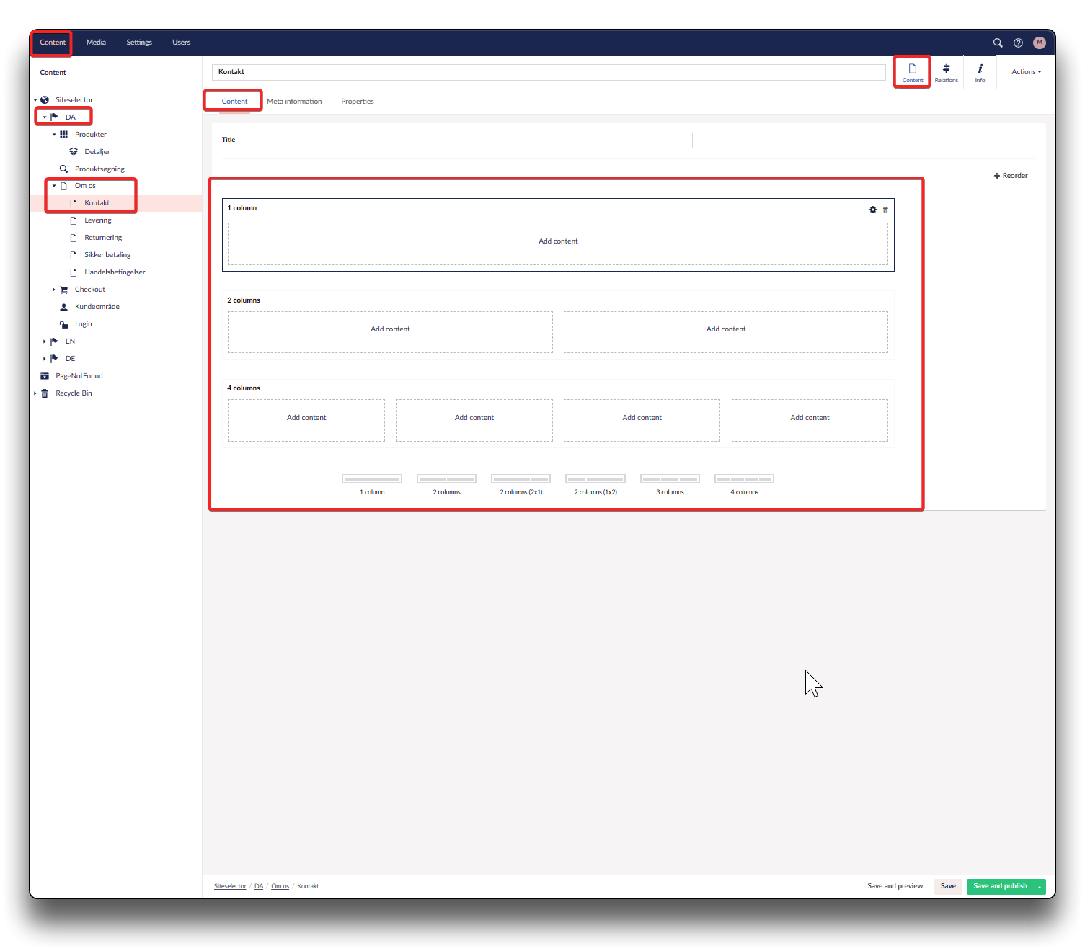
Task: Click the user avatar icon
Action: 1039,43
